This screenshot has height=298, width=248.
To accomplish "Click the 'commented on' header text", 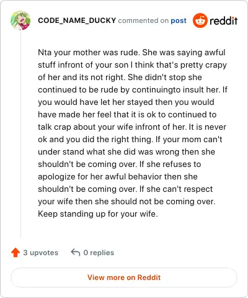I will tap(143, 20).
